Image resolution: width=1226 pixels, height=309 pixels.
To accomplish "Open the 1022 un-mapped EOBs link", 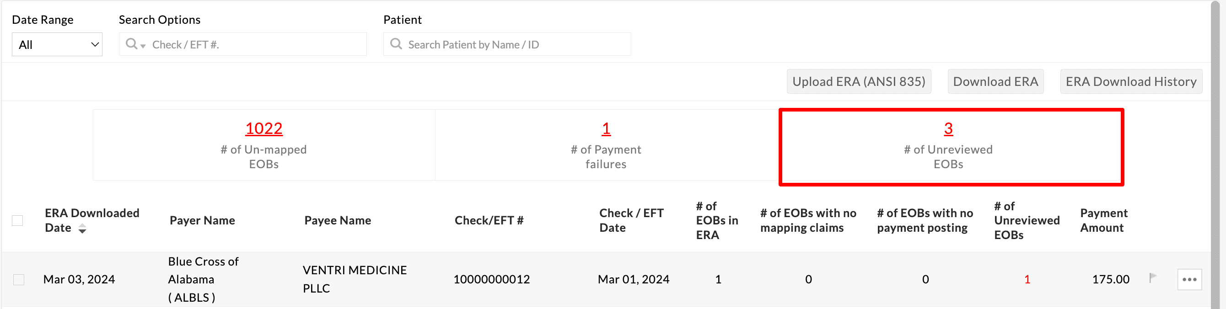I will [x=263, y=128].
